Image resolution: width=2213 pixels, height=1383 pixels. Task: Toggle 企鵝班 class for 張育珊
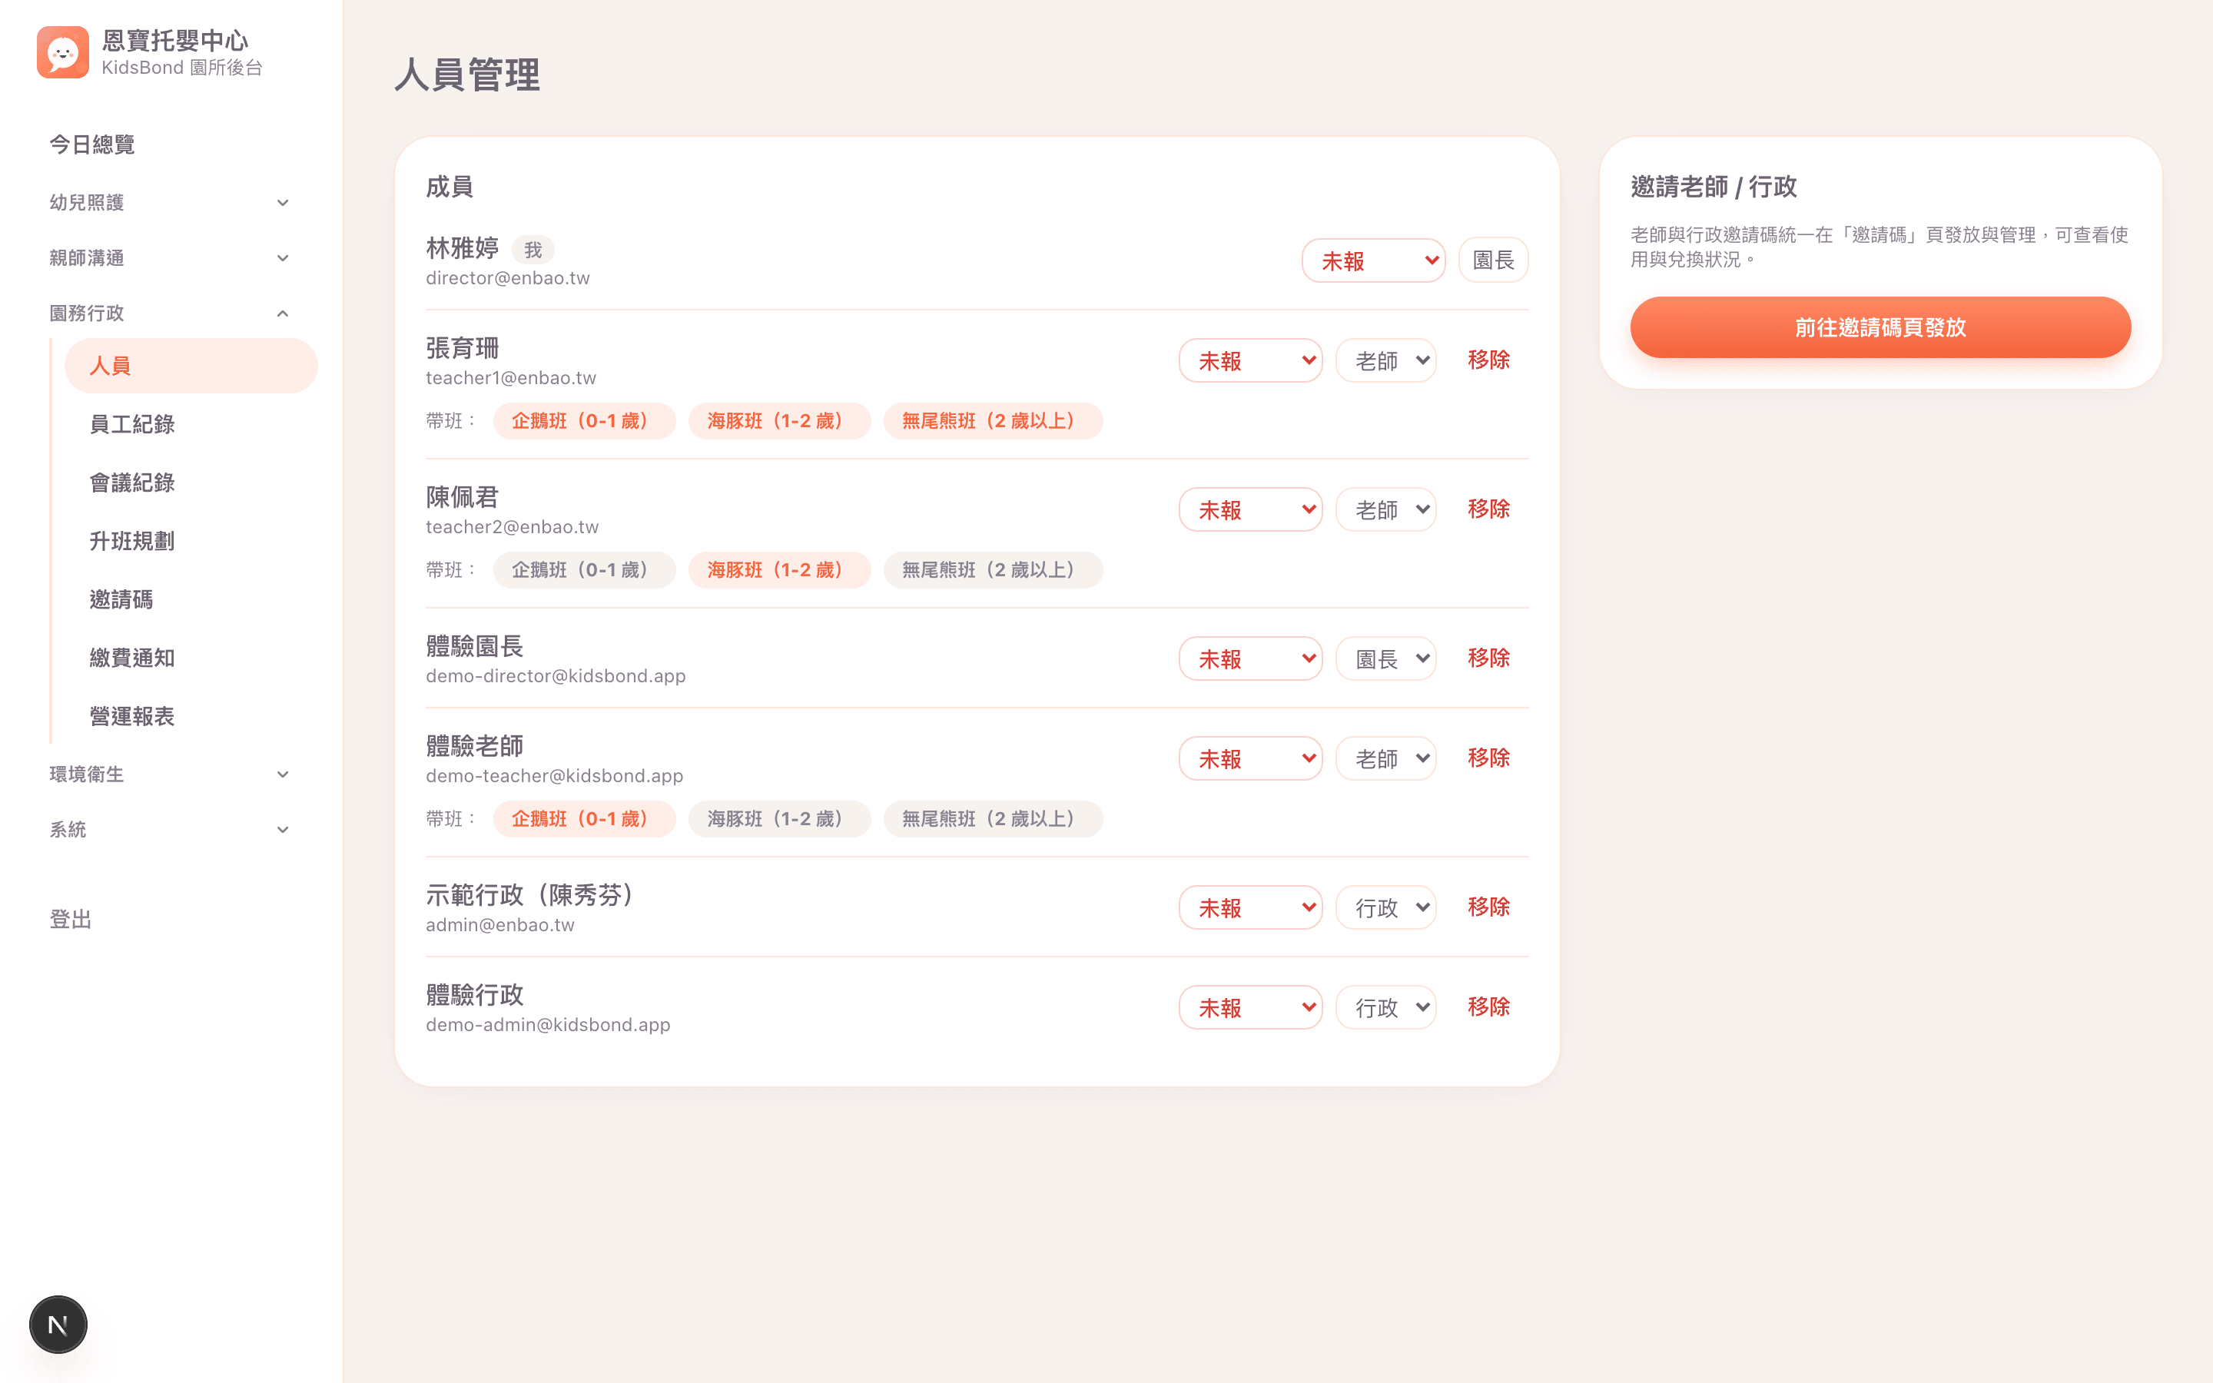(x=584, y=421)
